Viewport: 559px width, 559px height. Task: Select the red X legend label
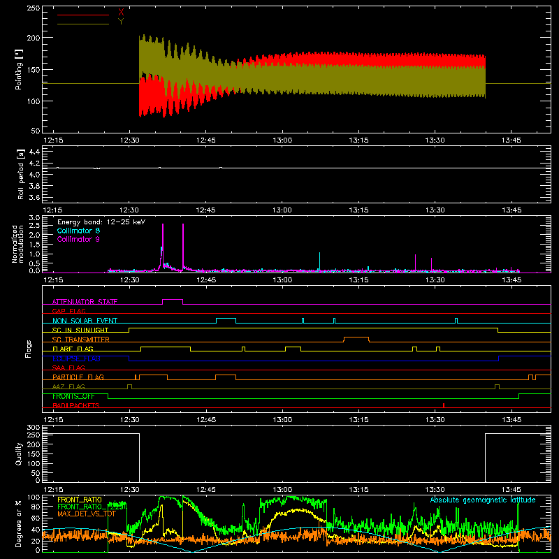[121, 13]
